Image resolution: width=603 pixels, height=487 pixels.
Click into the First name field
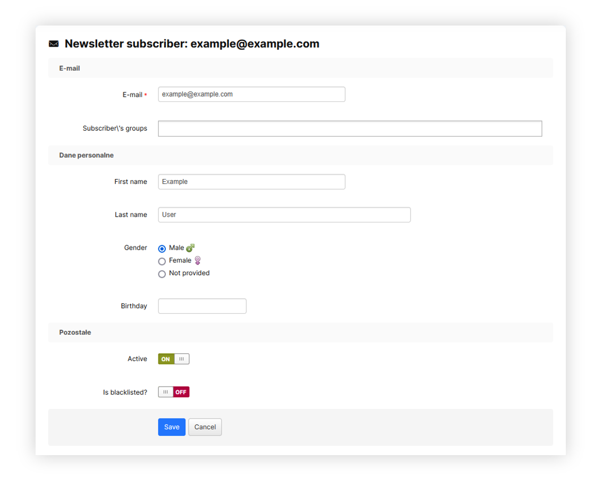pyautogui.click(x=251, y=182)
